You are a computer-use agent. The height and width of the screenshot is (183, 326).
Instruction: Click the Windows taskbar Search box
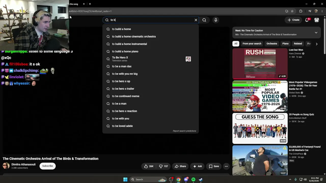click(x=148, y=179)
